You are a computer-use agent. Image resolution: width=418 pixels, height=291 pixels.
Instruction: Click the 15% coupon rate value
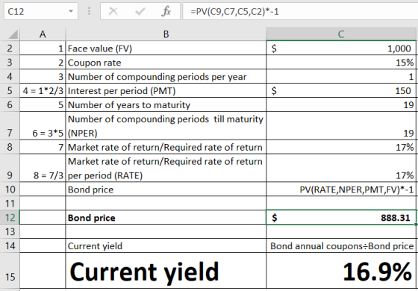click(341, 63)
